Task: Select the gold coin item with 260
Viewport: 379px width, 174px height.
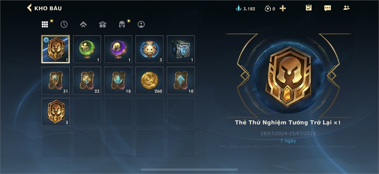Action: [149, 81]
